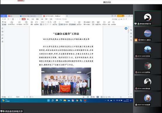Click the find/search magnifier at the toolbar end
The image size is (162, 113).
[113, 23]
